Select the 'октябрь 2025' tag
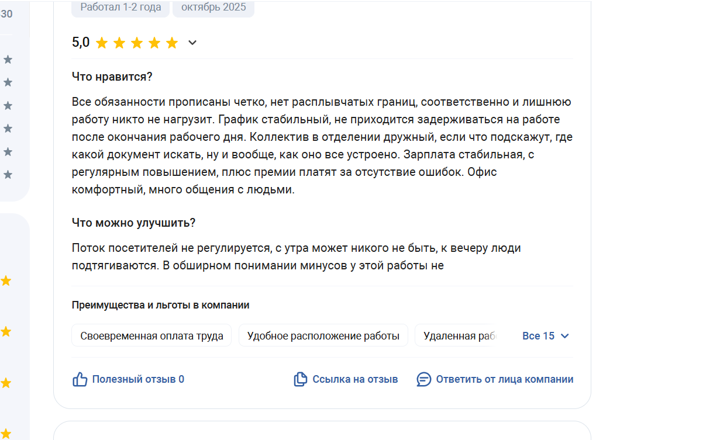Viewport: 720px width, 440px height. click(213, 8)
